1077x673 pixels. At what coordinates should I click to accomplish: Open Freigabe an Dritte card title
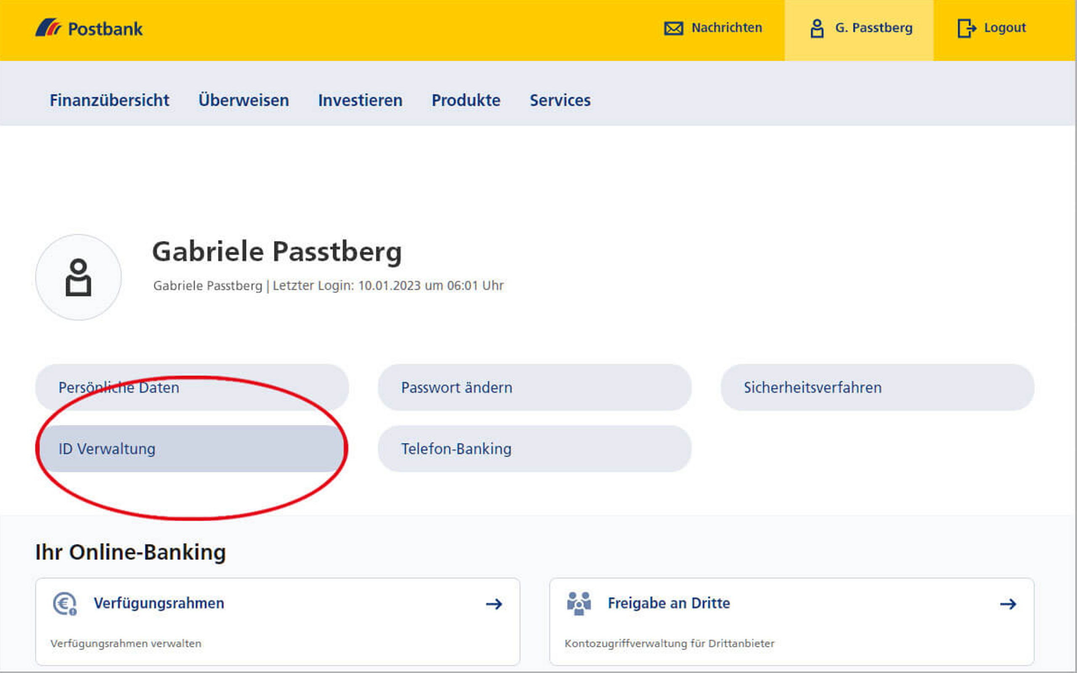(669, 604)
